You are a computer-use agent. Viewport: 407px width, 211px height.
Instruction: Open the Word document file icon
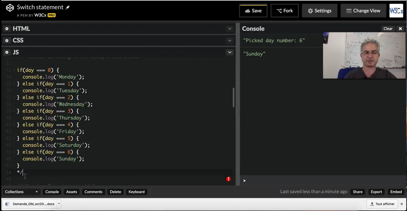(7, 204)
